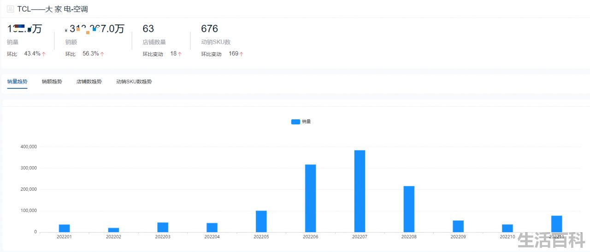This screenshot has height=252, width=590.
Task: Click the 销额 环比 56.3% figure
Action: pyautogui.click(x=91, y=53)
